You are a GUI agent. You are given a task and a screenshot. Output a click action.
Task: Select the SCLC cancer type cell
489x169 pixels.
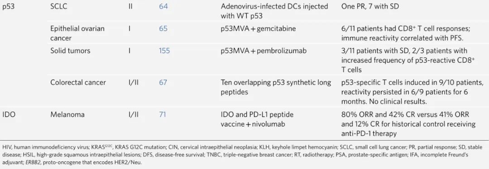(x=58, y=6)
